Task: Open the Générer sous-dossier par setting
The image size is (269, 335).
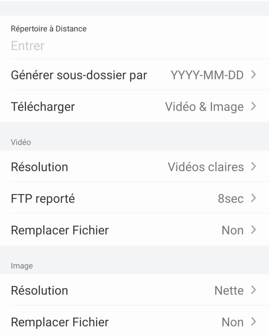Action: [79, 75]
